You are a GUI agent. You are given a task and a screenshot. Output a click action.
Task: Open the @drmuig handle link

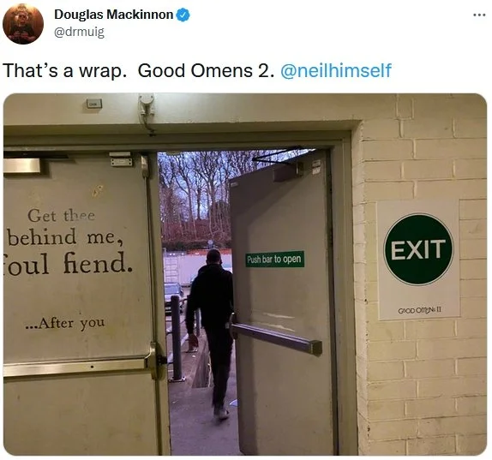click(x=79, y=33)
